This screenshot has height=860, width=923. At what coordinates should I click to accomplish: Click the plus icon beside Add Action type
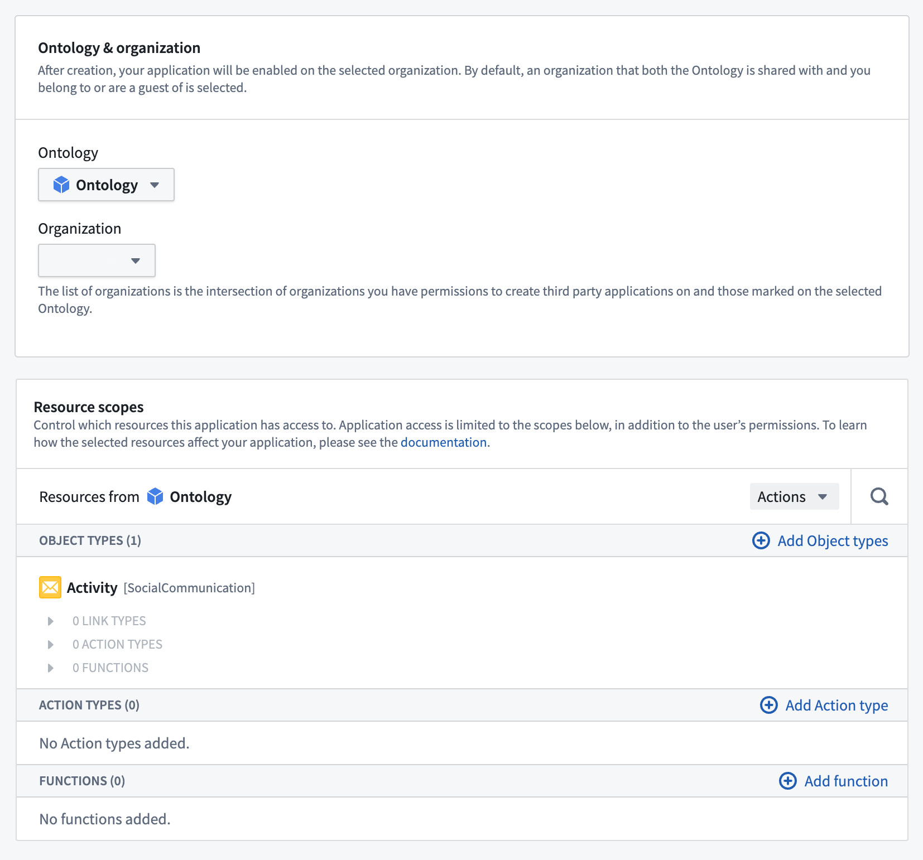(x=769, y=705)
